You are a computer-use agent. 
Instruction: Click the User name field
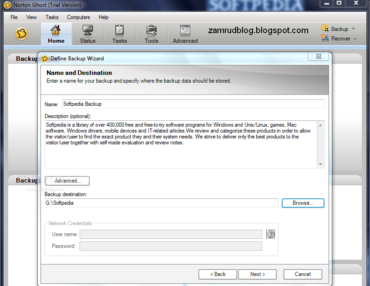[171, 234]
